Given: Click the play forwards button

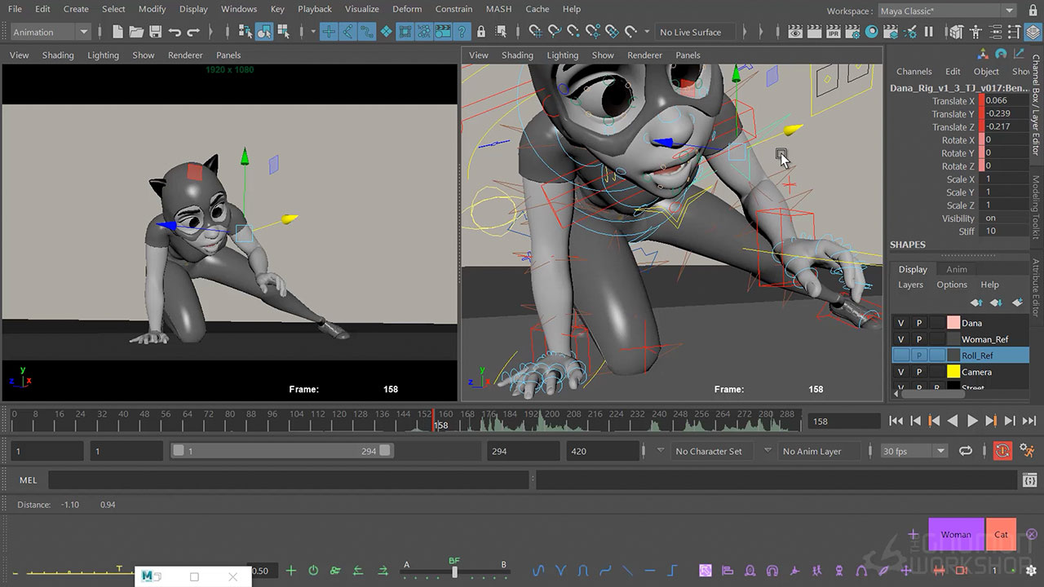Looking at the screenshot, I should [x=971, y=421].
